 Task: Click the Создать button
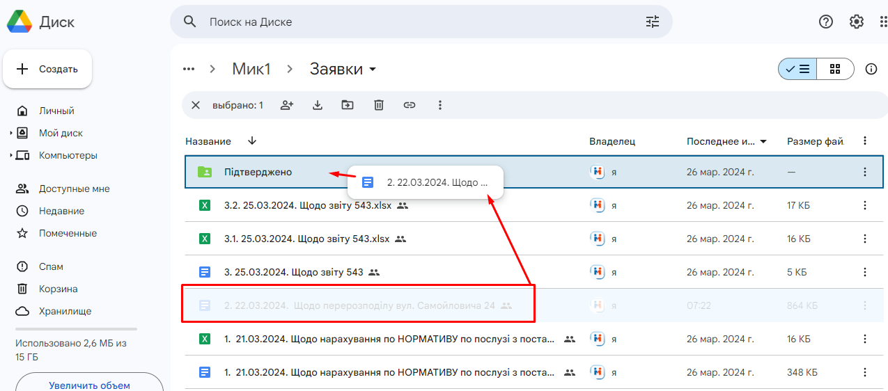[47, 69]
